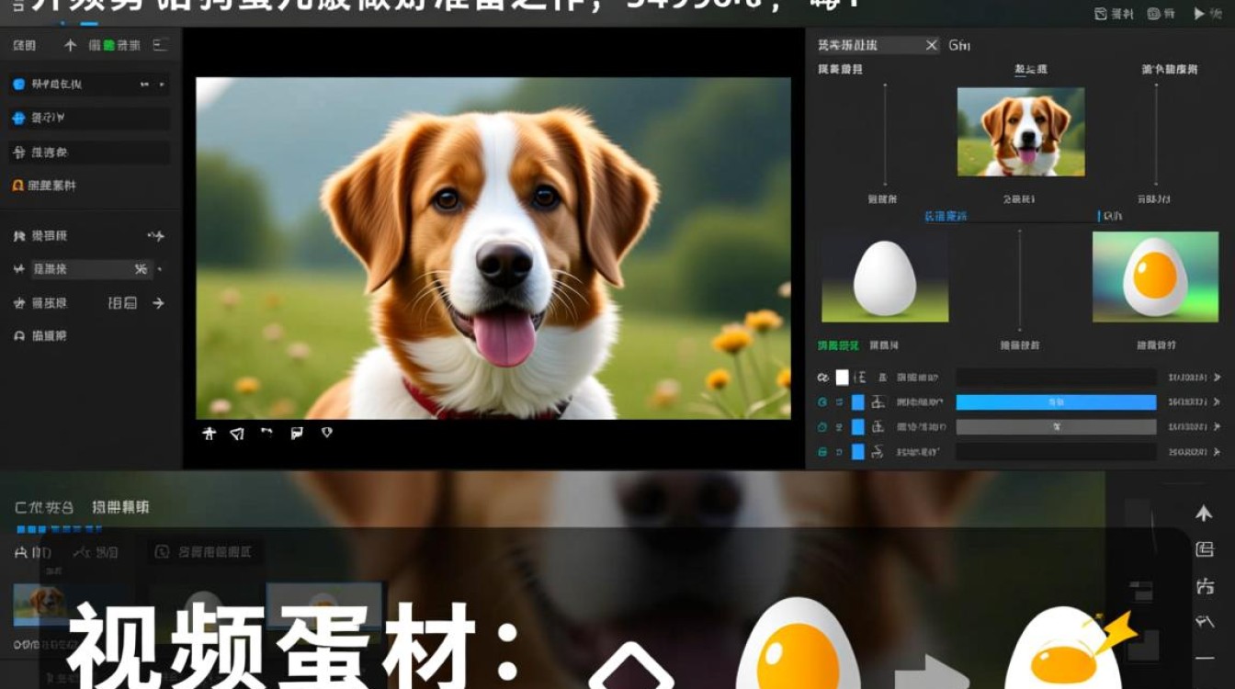Click the paper-plane icon below the preview

(x=237, y=434)
